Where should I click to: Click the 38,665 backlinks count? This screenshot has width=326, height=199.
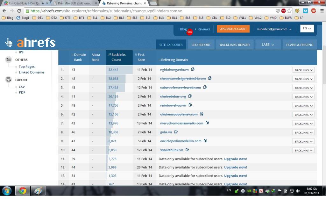click(x=113, y=79)
